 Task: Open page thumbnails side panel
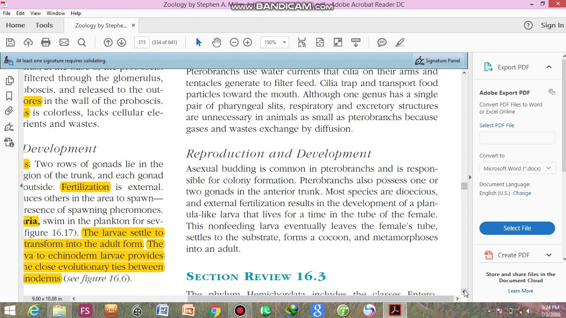point(9,81)
